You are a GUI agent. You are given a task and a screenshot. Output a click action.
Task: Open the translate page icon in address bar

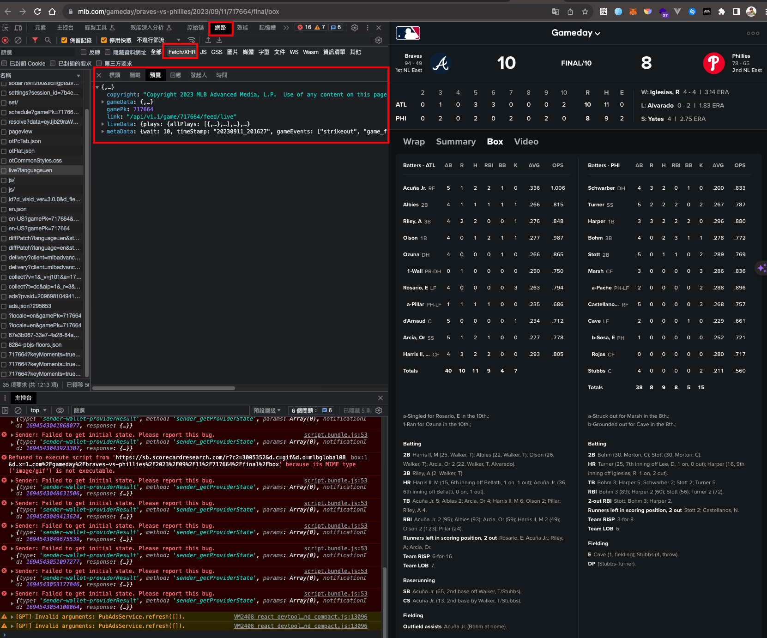click(x=556, y=12)
